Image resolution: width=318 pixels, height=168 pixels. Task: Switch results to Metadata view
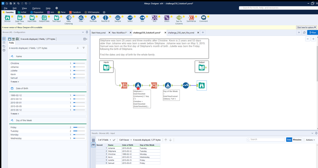click(x=297, y=140)
